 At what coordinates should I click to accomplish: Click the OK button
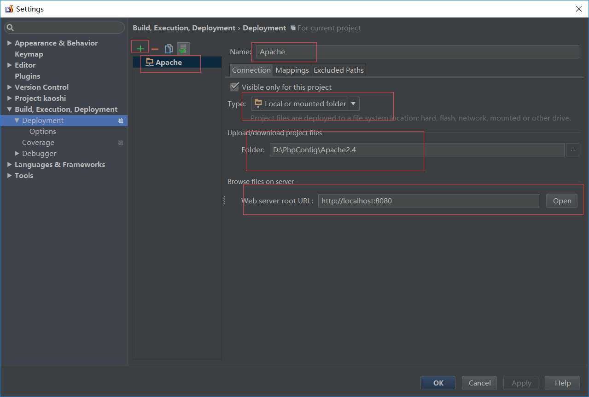(438, 383)
